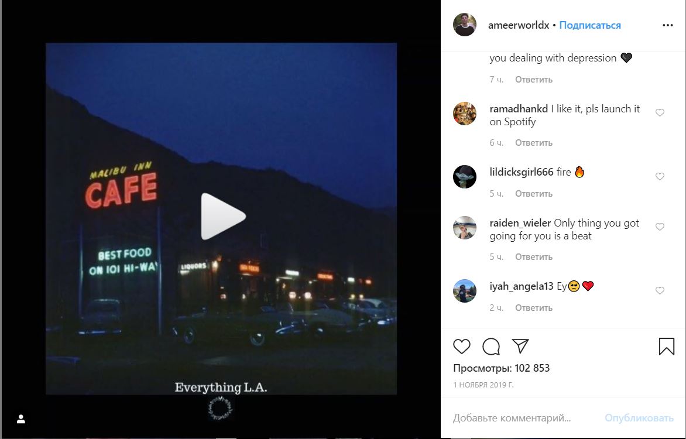Like iyah_angela13's comment heart
The height and width of the screenshot is (439, 686).
(x=660, y=291)
